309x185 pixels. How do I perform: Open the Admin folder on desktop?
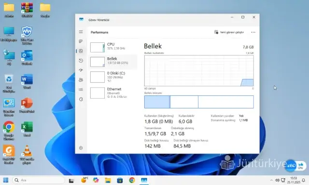[x=9, y=10]
